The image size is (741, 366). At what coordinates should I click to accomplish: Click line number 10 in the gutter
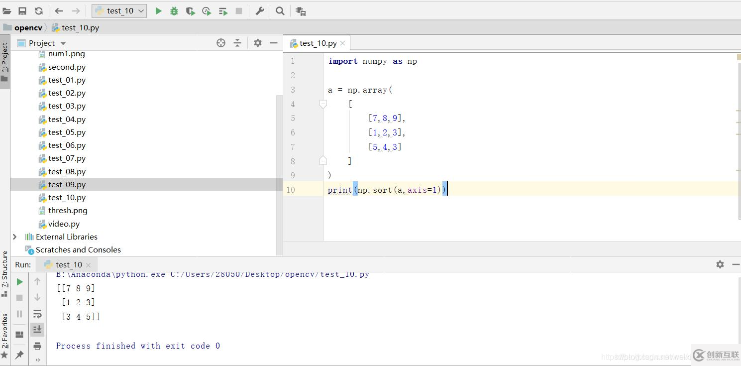291,190
